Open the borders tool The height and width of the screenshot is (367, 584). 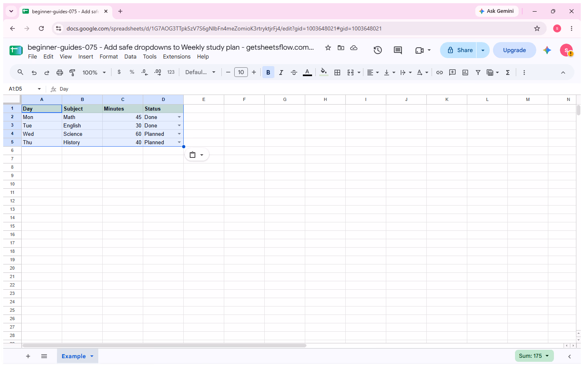click(x=337, y=73)
